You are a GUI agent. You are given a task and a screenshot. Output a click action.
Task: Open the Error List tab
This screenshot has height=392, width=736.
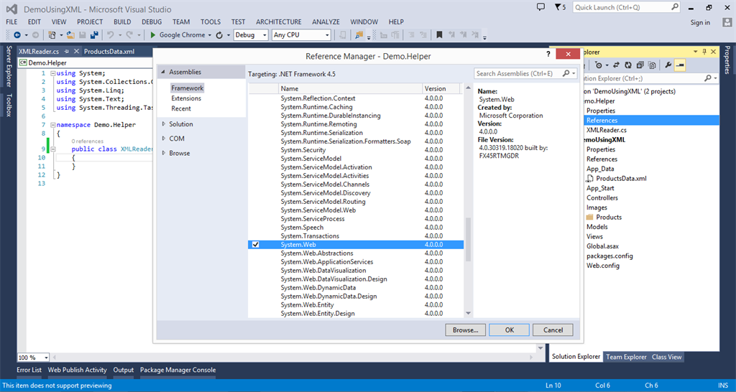tap(29, 370)
